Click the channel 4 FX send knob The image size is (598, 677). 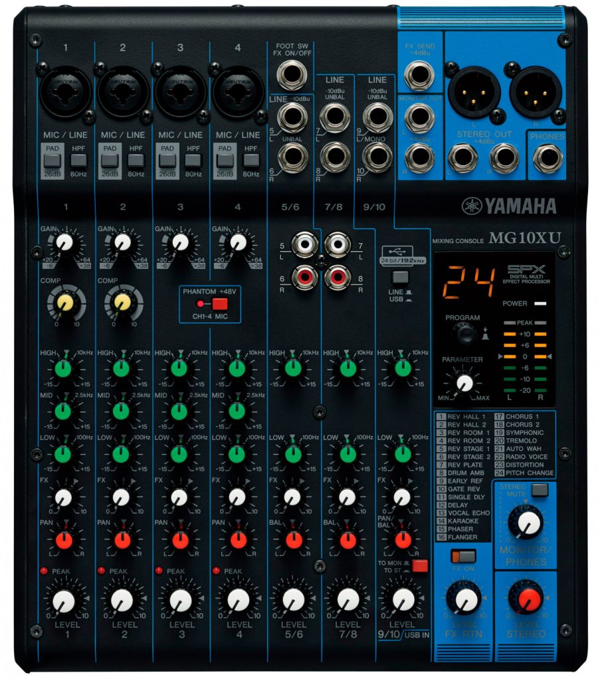tap(237, 497)
